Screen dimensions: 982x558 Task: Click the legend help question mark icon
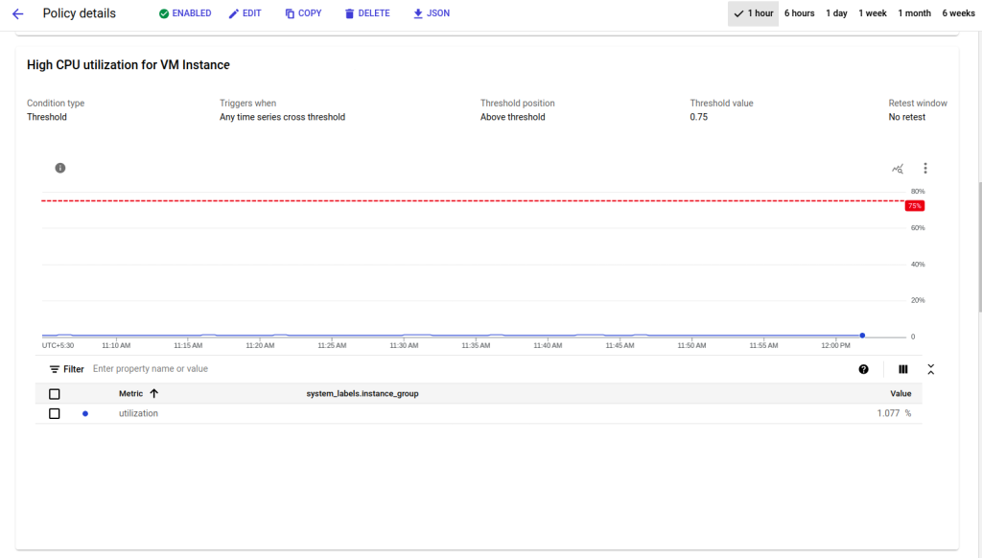tap(863, 369)
